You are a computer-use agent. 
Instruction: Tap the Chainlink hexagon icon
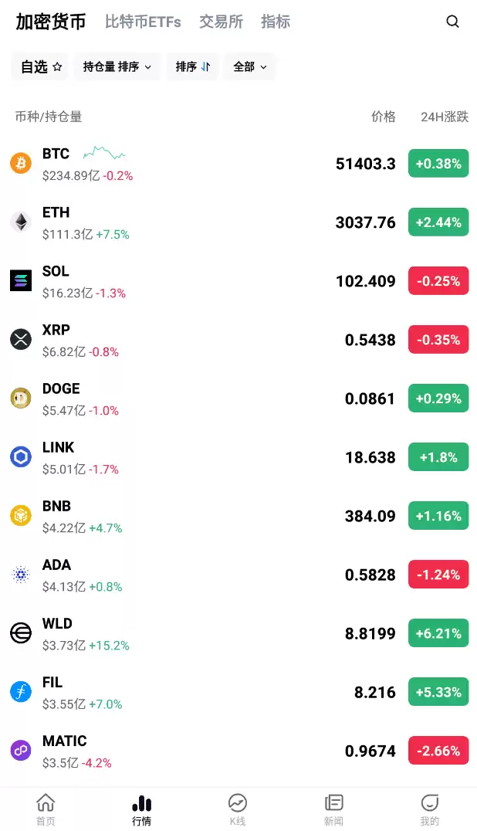(x=21, y=456)
